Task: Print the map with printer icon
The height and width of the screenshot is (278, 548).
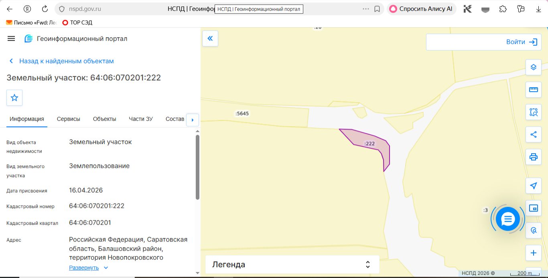Action: pos(533,157)
